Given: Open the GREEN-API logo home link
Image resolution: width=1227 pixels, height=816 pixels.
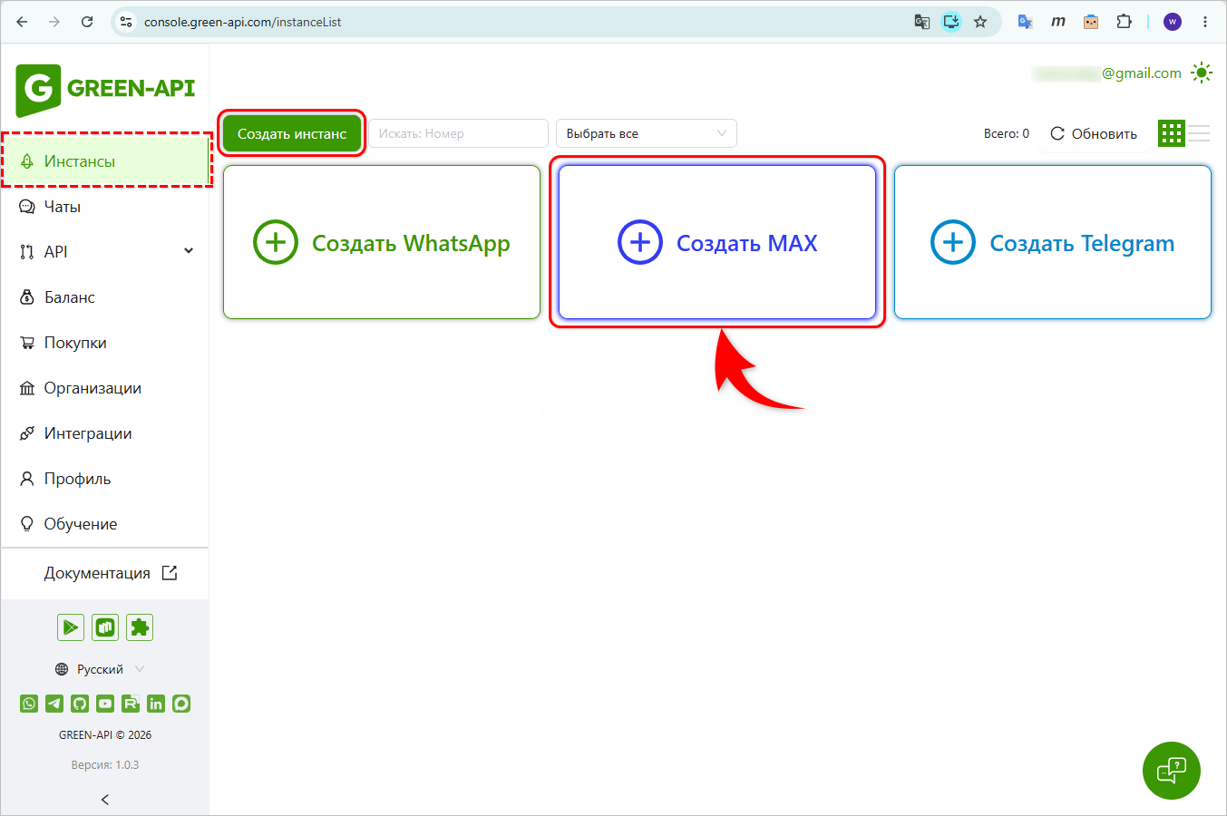Looking at the screenshot, I should [105, 90].
